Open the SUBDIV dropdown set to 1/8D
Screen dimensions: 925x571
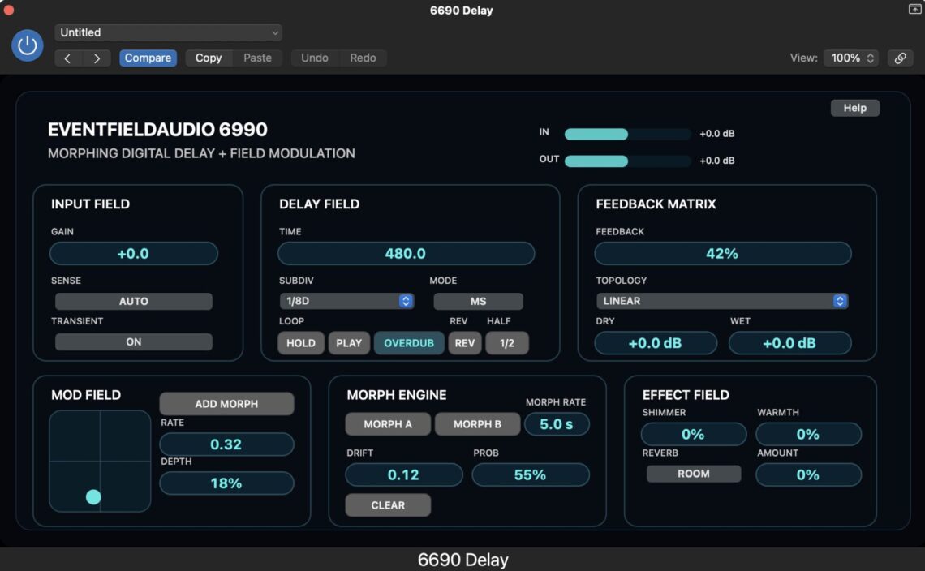click(347, 301)
